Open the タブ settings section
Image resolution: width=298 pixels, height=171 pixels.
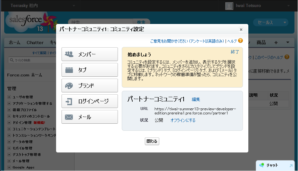point(90,70)
